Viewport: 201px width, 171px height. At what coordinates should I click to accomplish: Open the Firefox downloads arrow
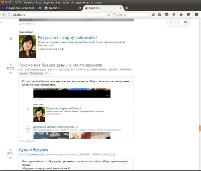tap(174, 15)
